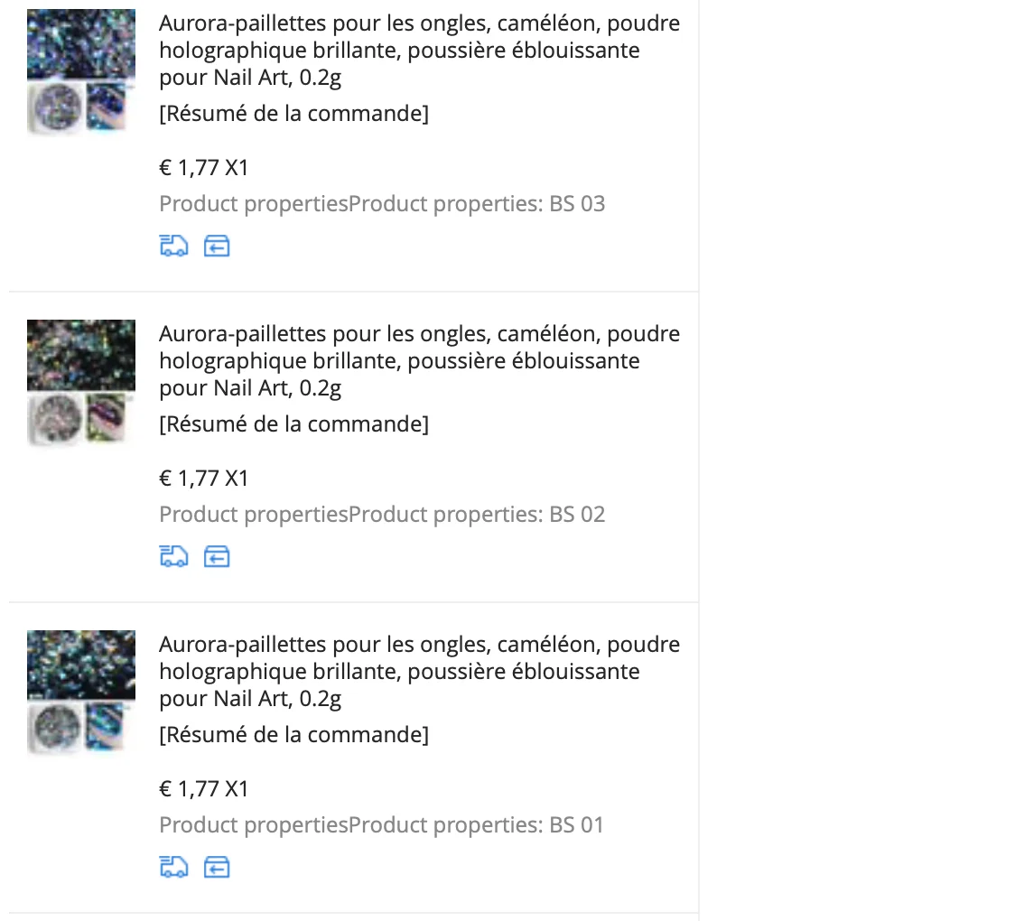Open Résumé de la commande for BS 01 item
The width and height of the screenshot is (1015, 921).
pos(293,735)
